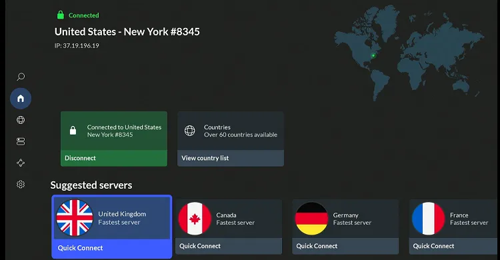
Task: Click the green server dot on the world map
Action: 373,55
